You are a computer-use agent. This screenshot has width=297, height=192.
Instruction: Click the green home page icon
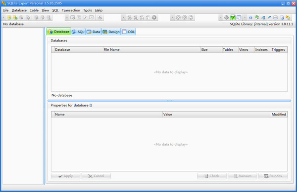257,18
